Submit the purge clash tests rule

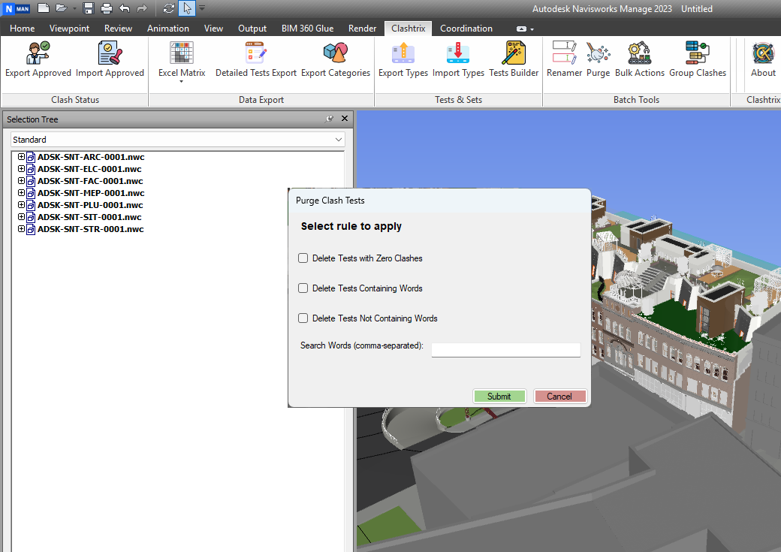[x=499, y=396]
